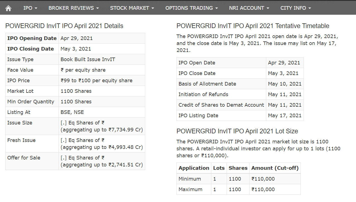Click the 'POWERGRID InvIT IPO April 2021 Details' heading

point(64,26)
